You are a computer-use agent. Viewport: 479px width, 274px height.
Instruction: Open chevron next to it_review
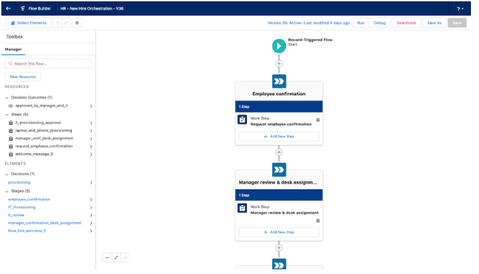pyautogui.click(x=91, y=216)
